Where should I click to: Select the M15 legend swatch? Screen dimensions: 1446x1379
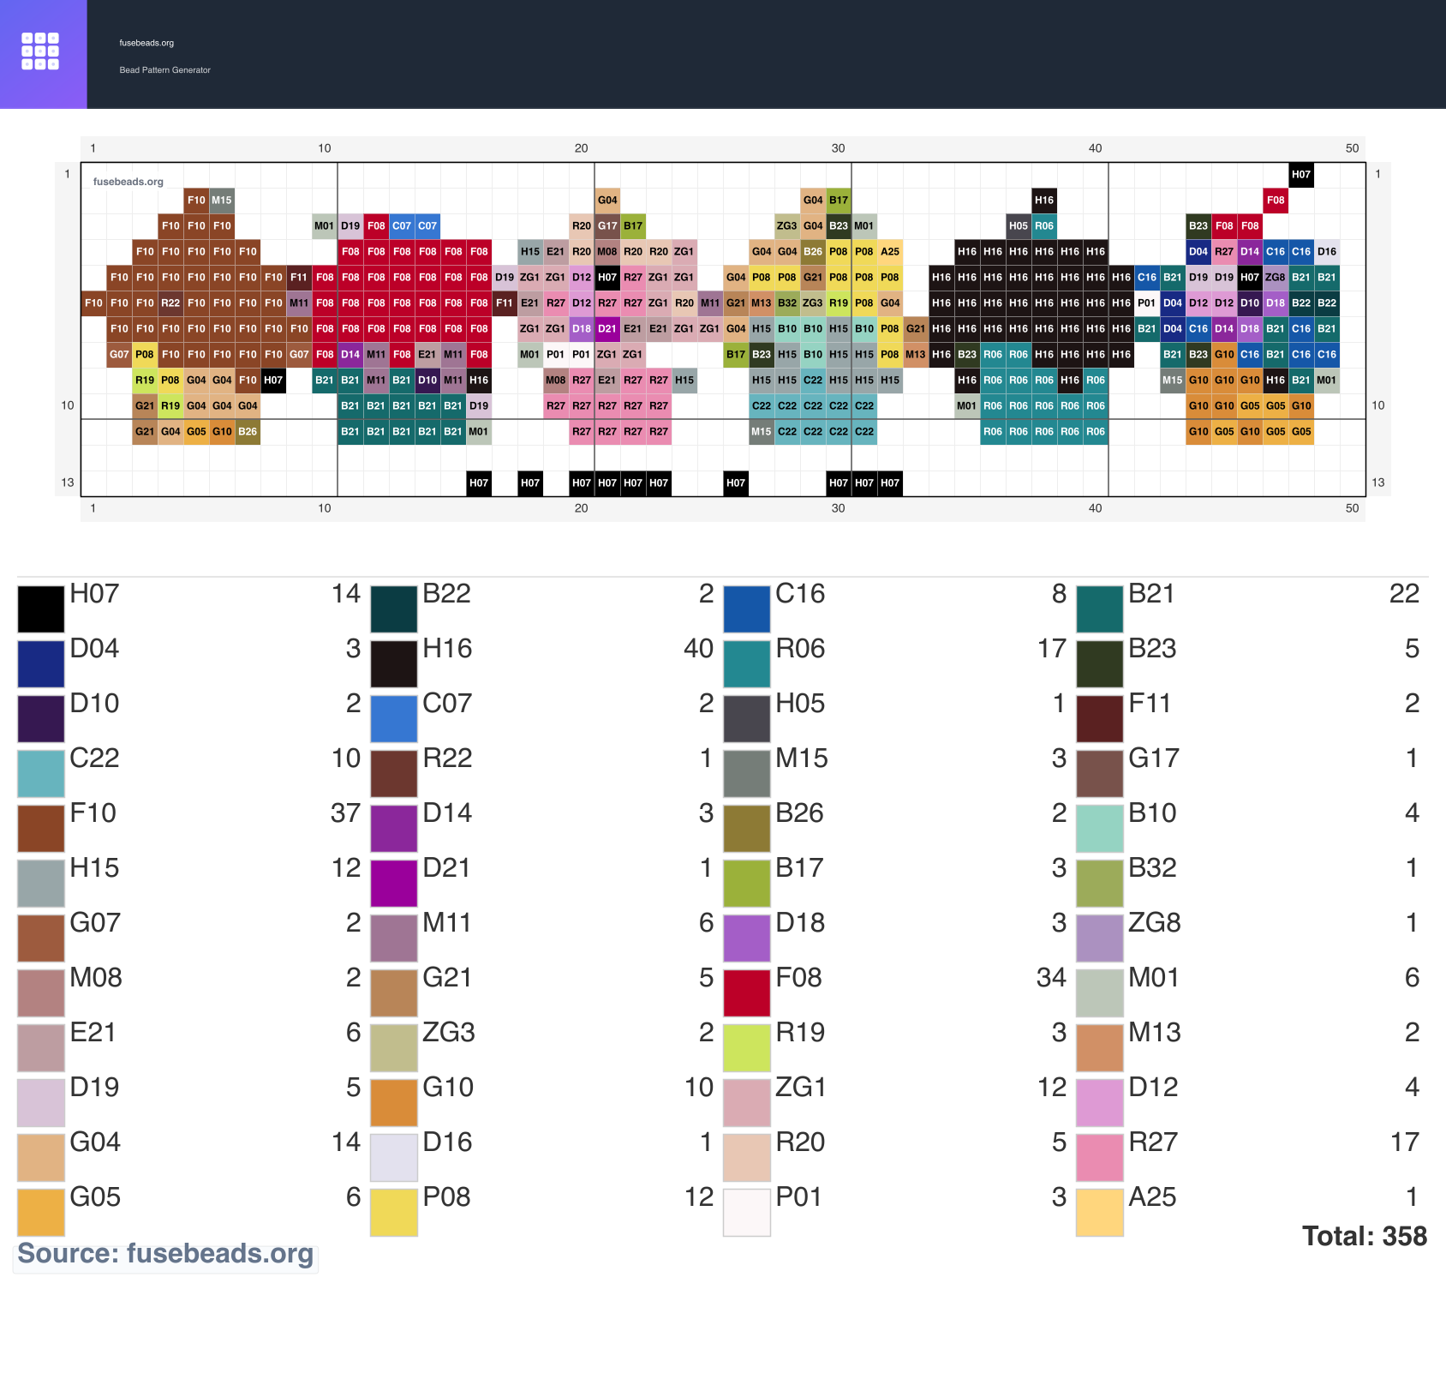tap(747, 774)
